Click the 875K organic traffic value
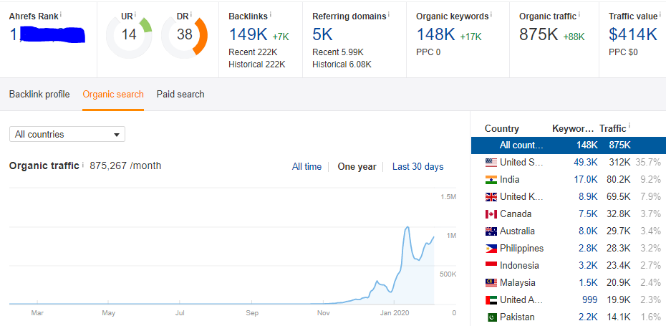Image resolution: width=666 pixels, height=326 pixels. [539, 34]
